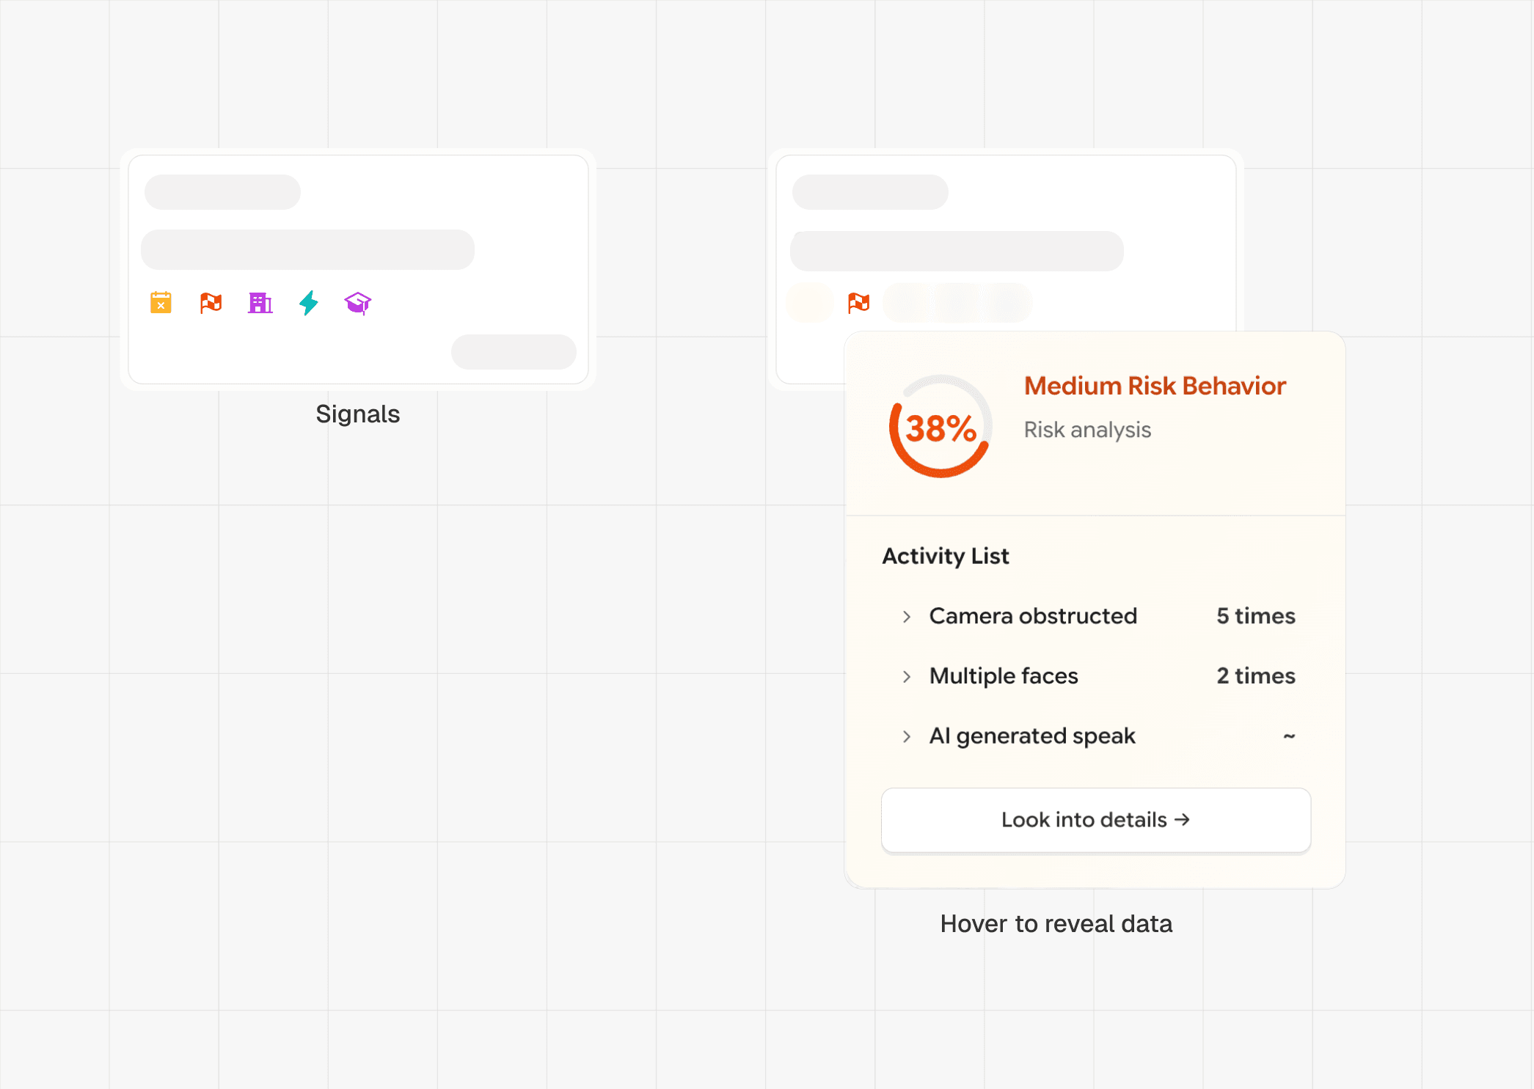Click the red flag icon in Signals card

[211, 303]
